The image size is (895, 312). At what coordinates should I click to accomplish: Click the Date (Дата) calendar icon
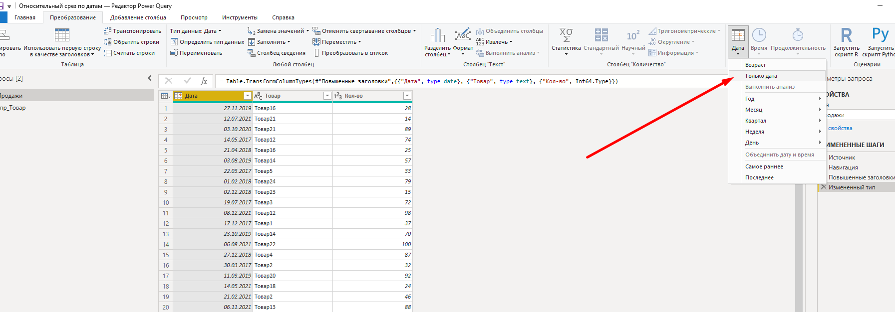point(738,35)
